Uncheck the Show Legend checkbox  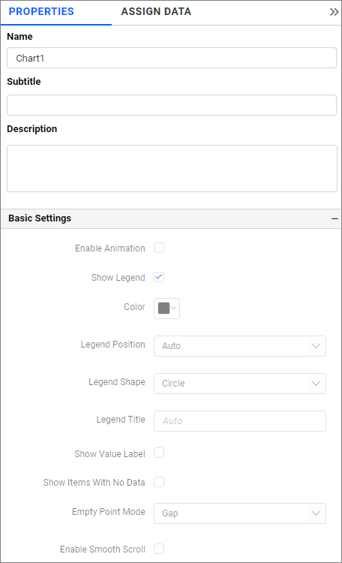(159, 277)
